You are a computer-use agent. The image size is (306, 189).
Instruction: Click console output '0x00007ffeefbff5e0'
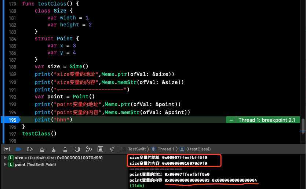tap(187, 174)
